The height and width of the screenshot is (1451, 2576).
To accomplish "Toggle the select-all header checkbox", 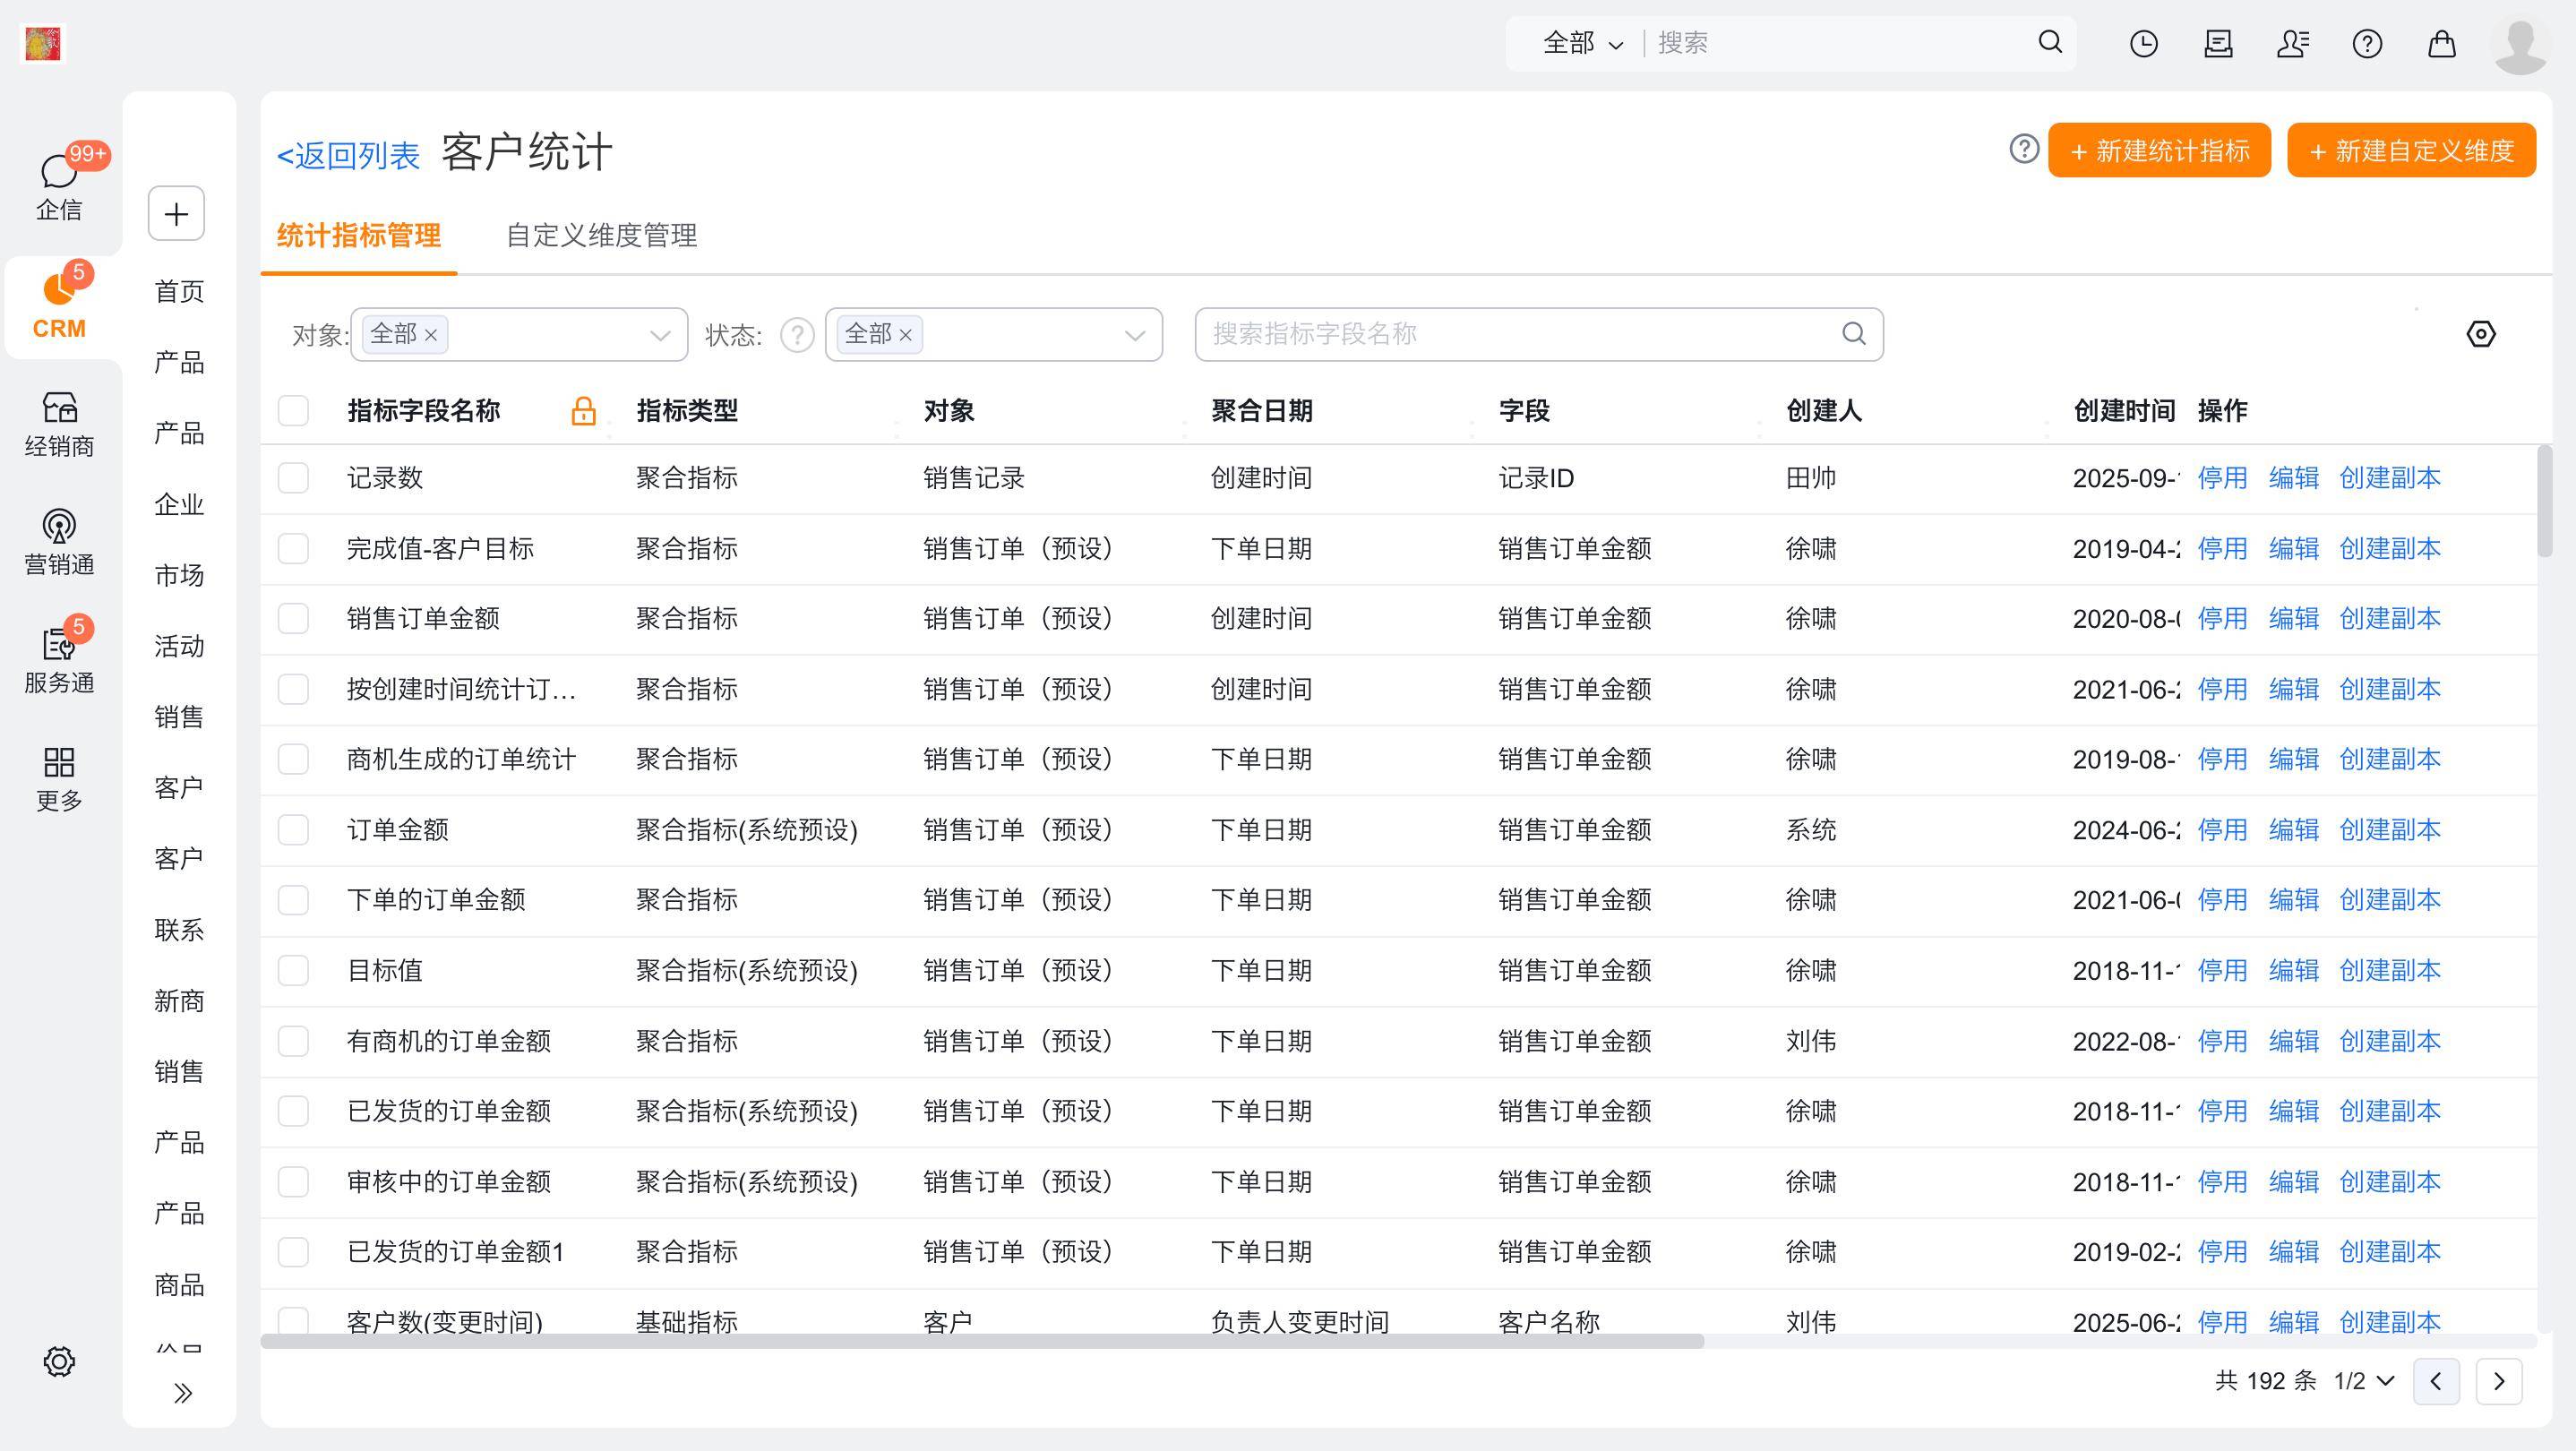I will (x=293, y=411).
